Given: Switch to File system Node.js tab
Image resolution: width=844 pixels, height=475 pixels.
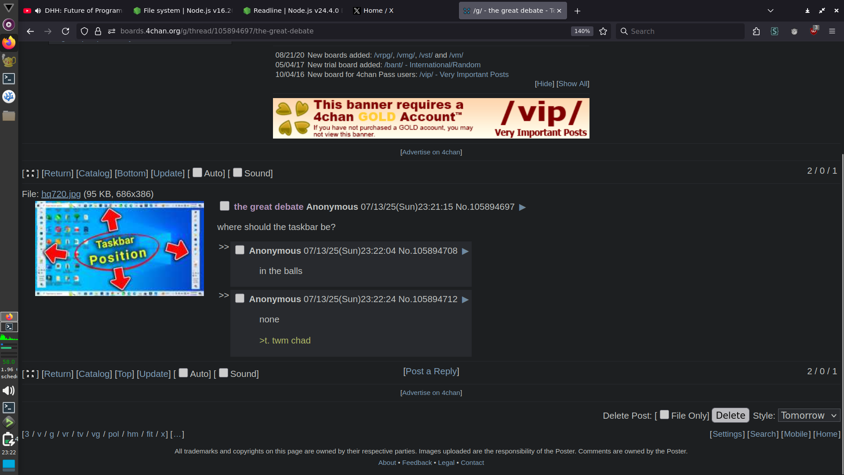Looking at the screenshot, I should 183,11.
